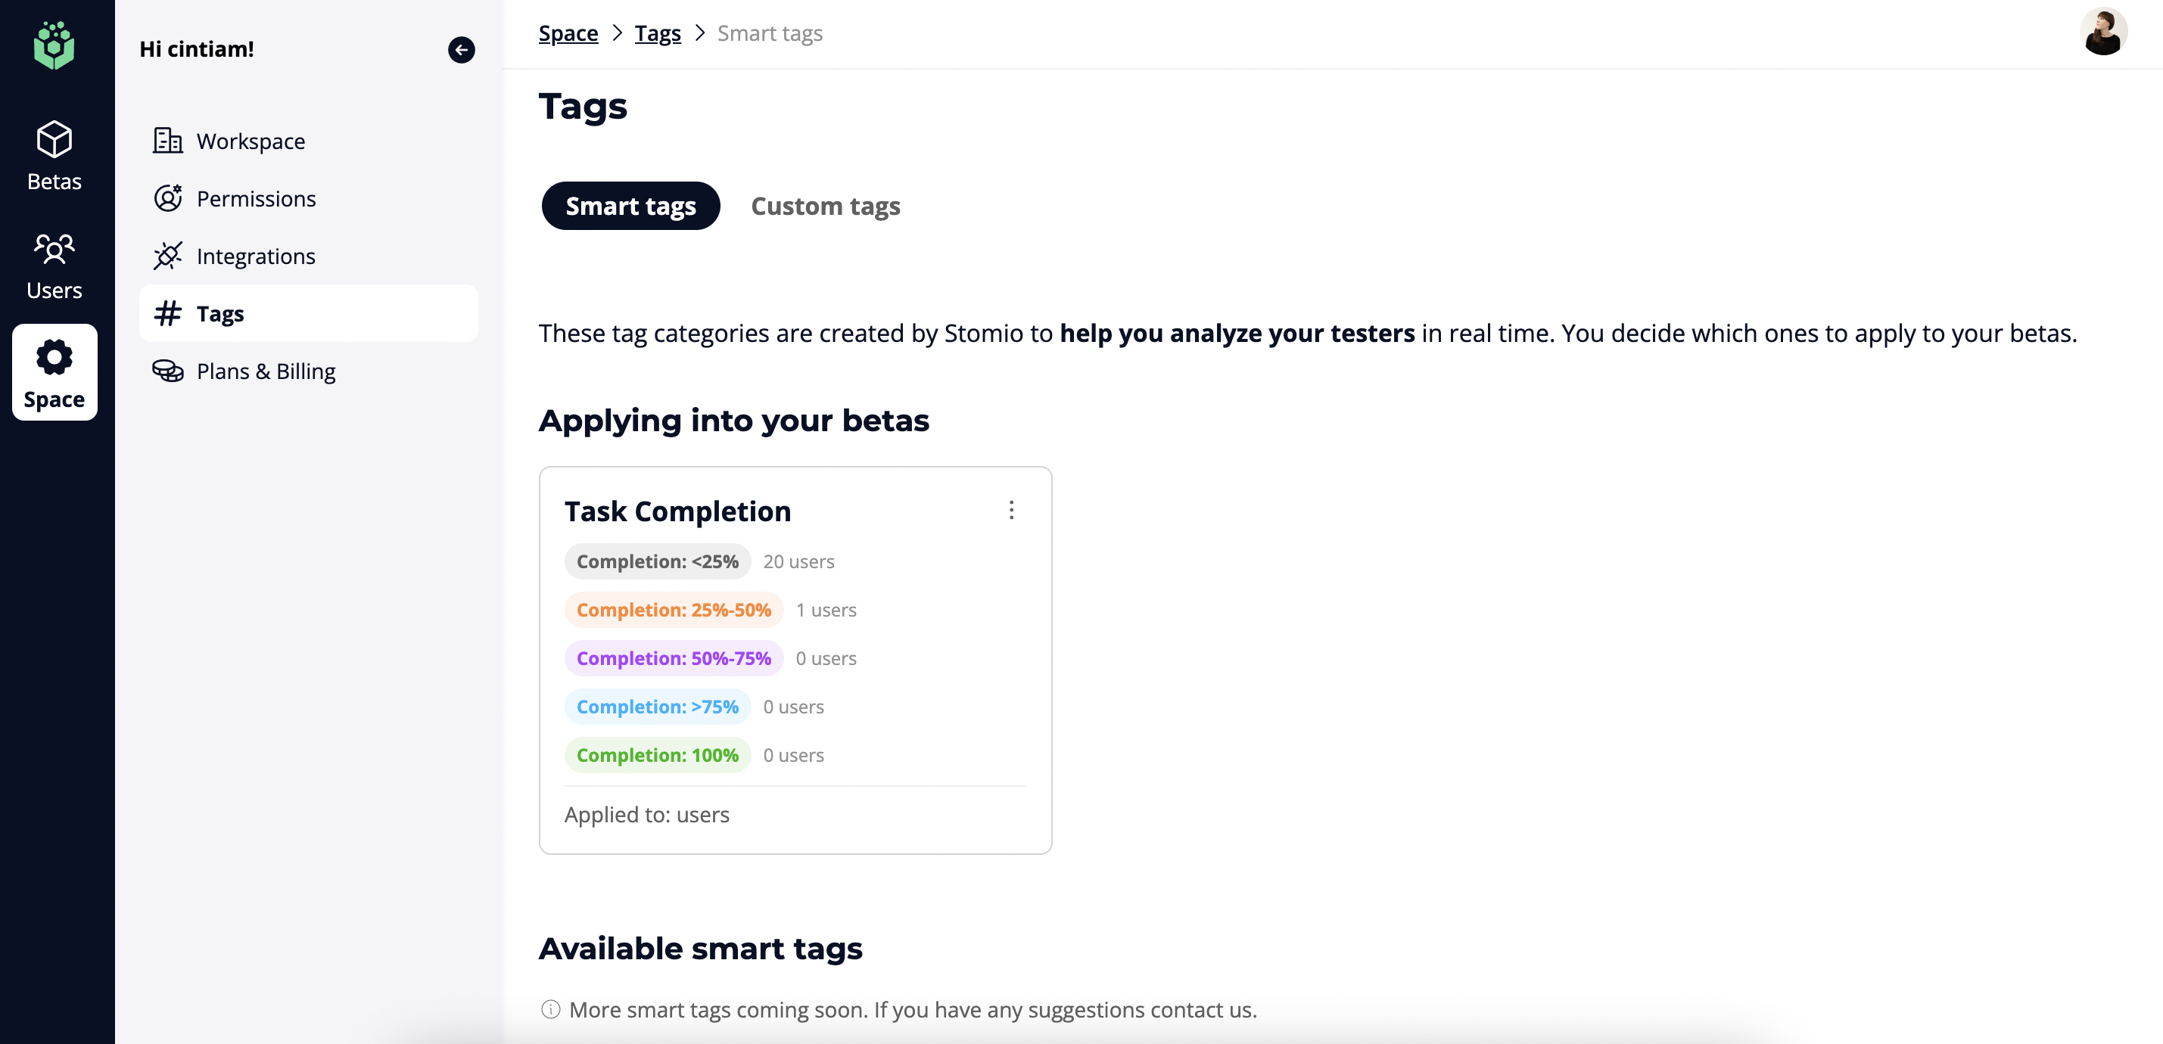Screen dimensions: 2163x1044
Task: Open the Betas section cube icon
Action: click(x=54, y=139)
